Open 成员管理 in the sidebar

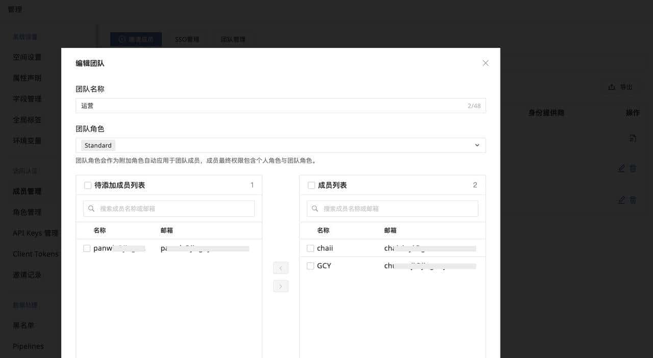[x=29, y=191]
